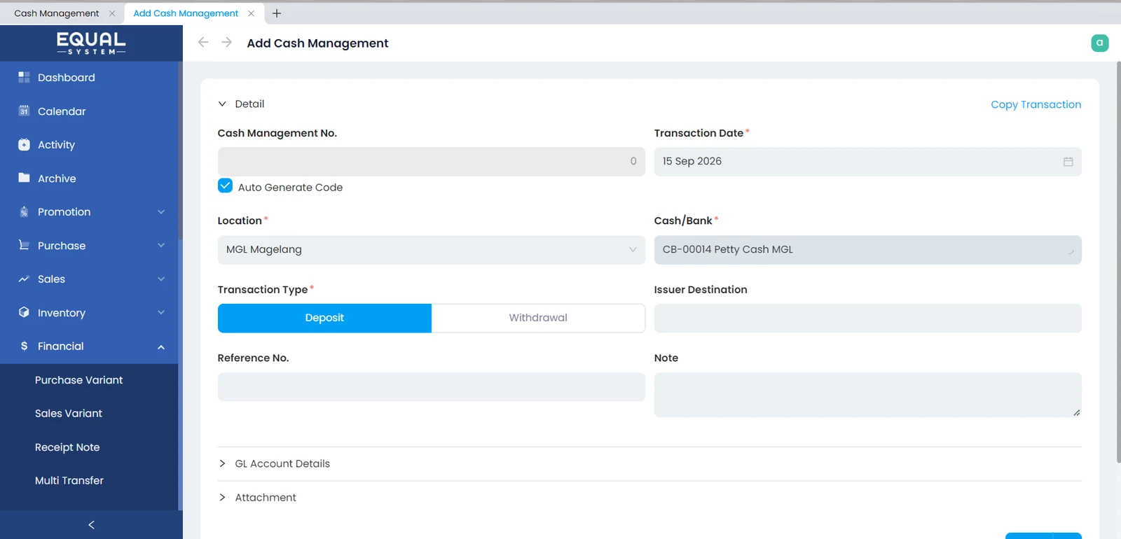Uncheck Auto Generate Code checkbox

pyautogui.click(x=225, y=186)
